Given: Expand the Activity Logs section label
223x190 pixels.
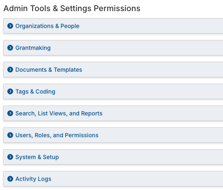Looking at the screenshot, I should [x=33, y=179].
